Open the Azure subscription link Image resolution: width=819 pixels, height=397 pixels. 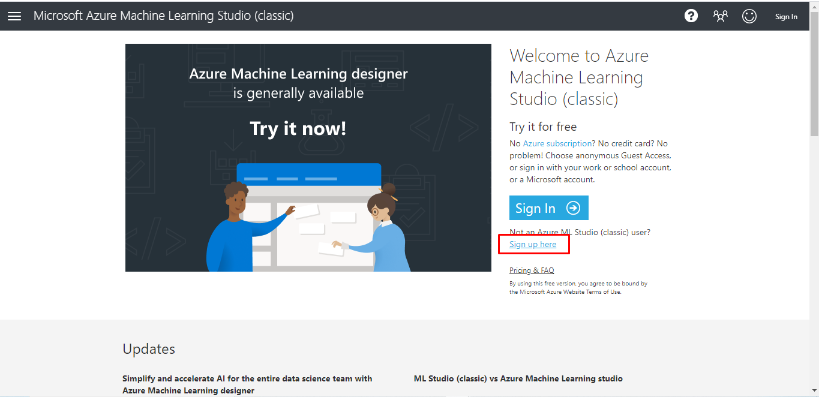pyautogui.click(x=557, y=143)
